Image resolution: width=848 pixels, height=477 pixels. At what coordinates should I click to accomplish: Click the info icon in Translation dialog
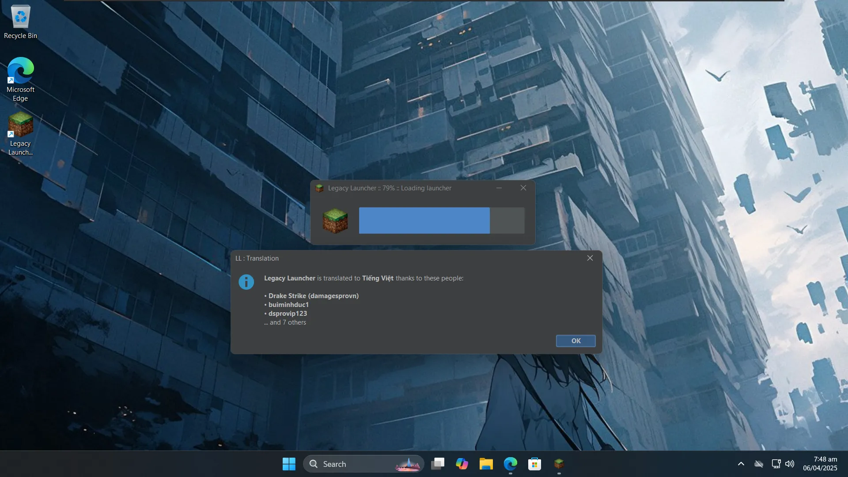[246, 282]
